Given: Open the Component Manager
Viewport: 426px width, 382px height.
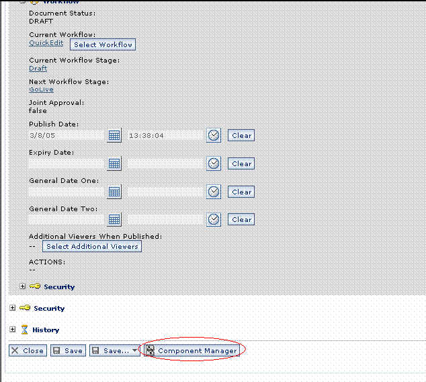Looking at the screenshot, I should [191, 350].
